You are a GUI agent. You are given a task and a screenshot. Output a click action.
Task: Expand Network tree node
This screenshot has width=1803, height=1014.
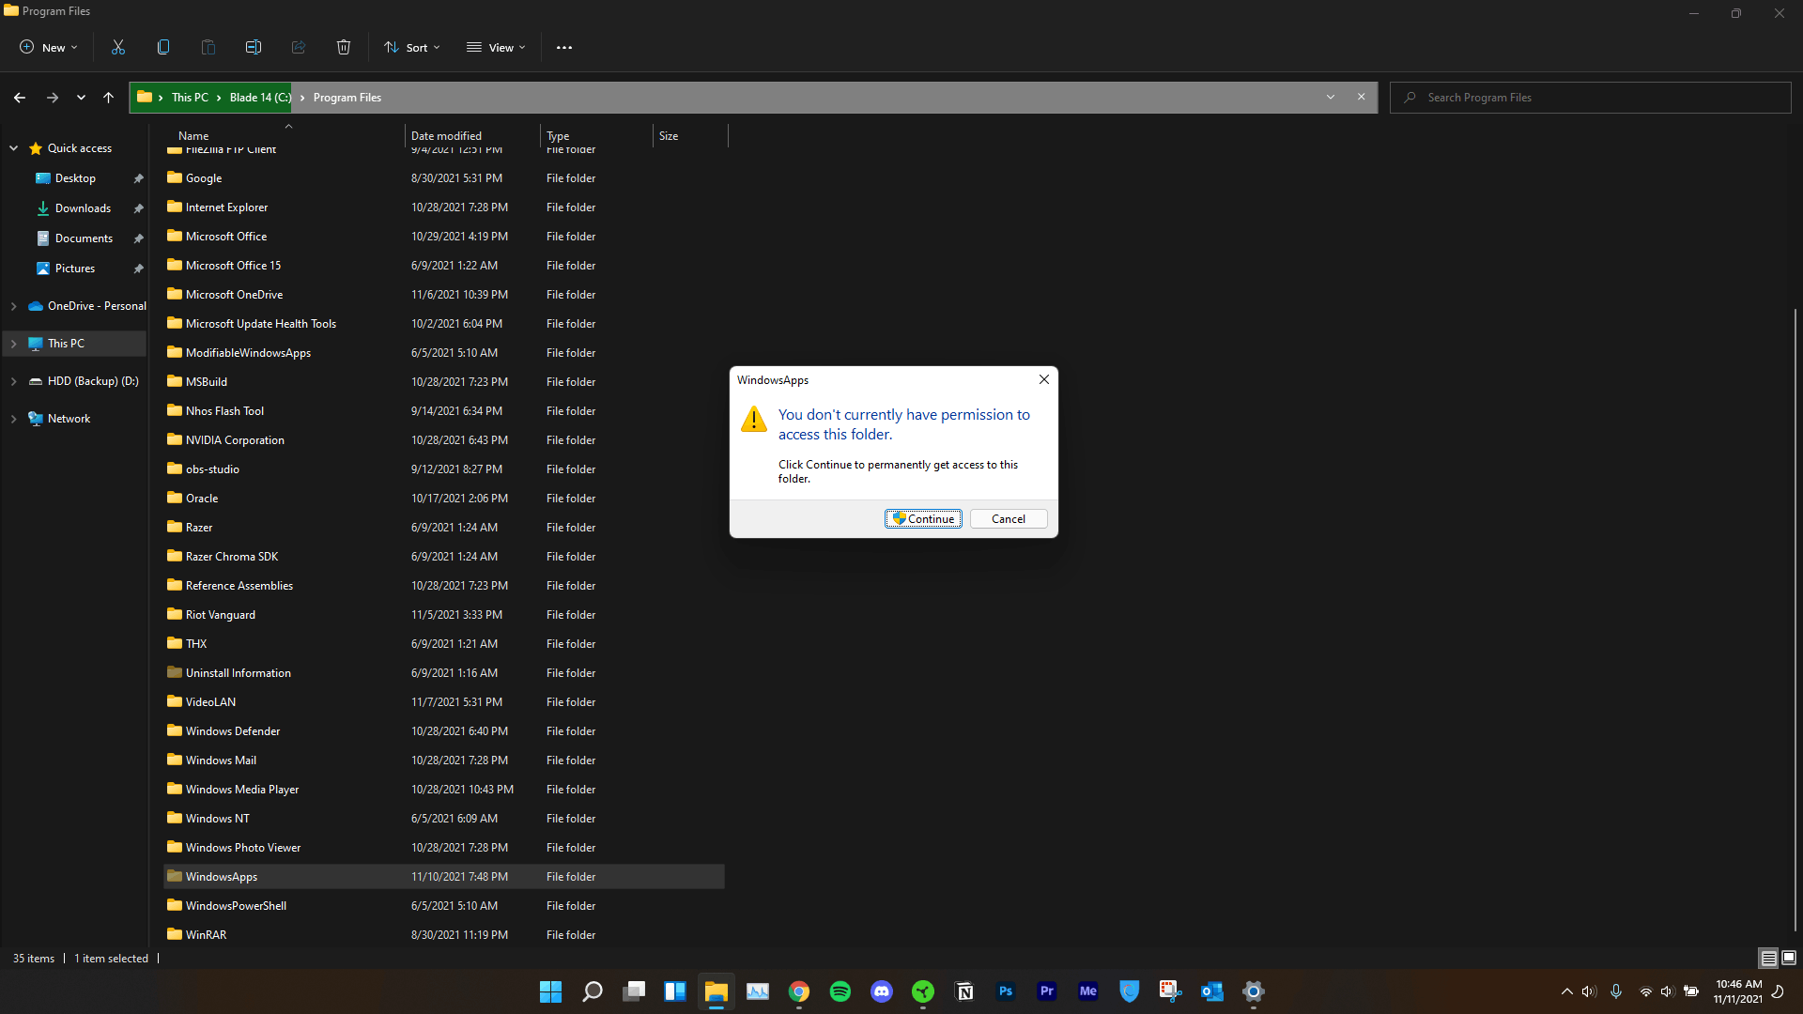[14, 419]
